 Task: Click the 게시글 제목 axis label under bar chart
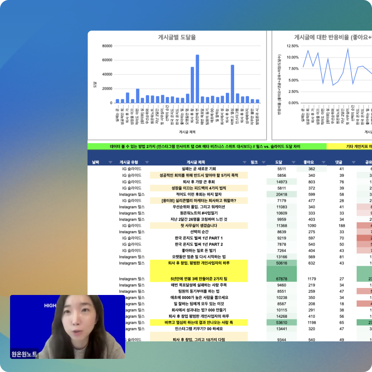187,132
